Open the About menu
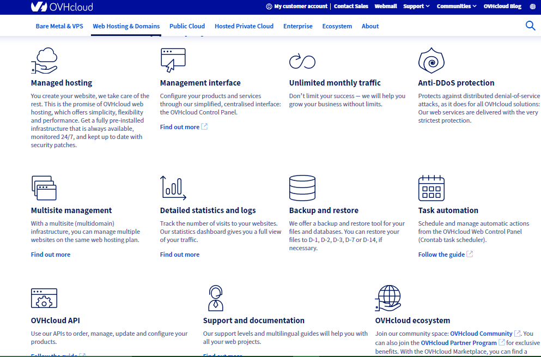Image resolution: width=541 pixels, height=357 pixels. coord(370,26)
